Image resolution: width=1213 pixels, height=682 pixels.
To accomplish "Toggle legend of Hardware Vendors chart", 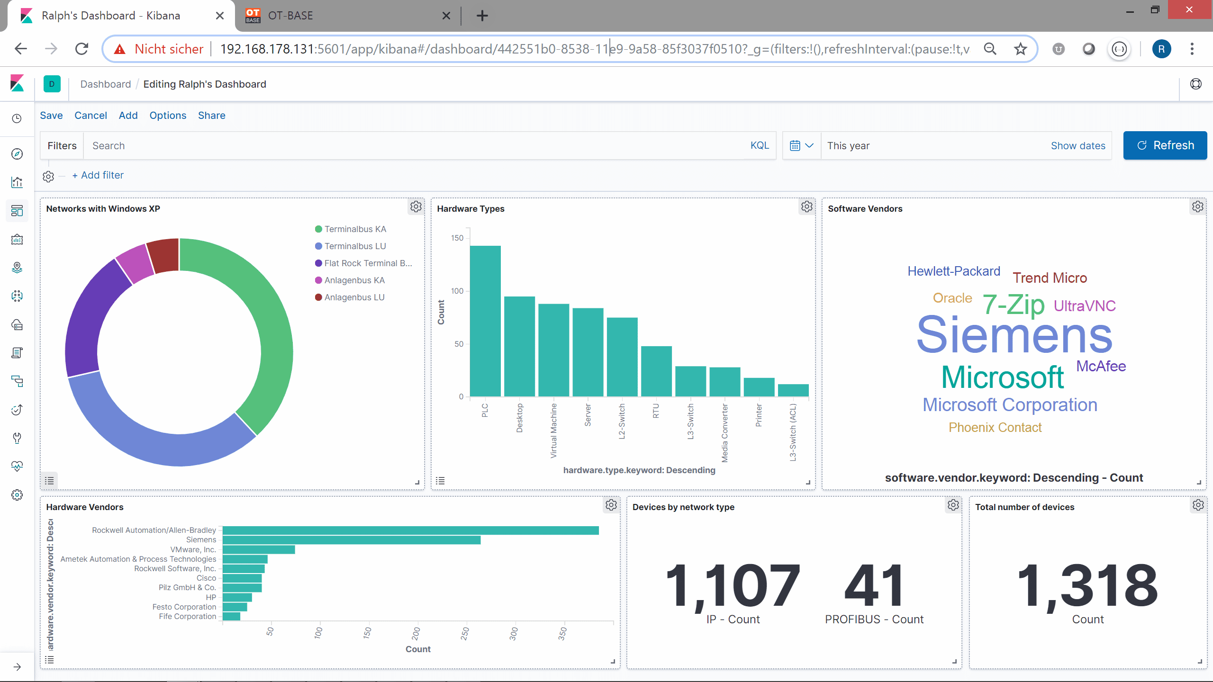I will click(x=49, y=660).
